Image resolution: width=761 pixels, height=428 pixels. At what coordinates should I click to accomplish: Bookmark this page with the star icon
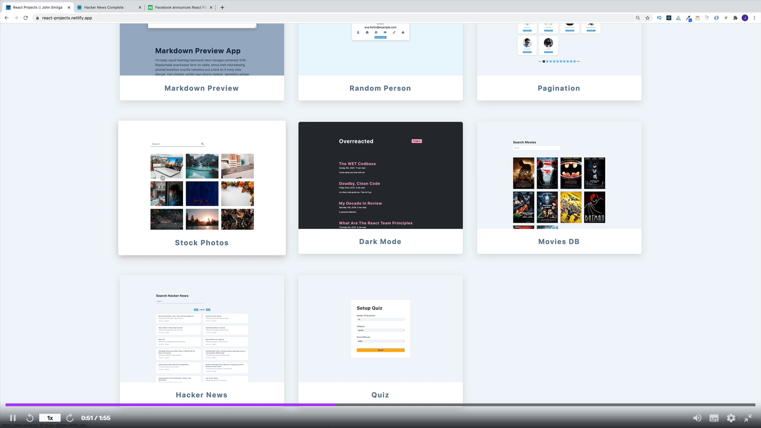[647, 18]
